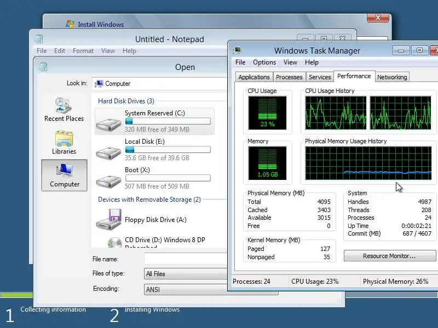Click the Kernel Memory Paged value 127

click(x=325, y=249)
